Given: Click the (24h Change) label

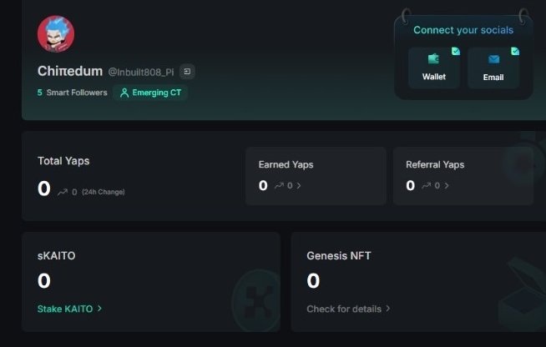Looking at the screenshot, I should click(104, 192).
